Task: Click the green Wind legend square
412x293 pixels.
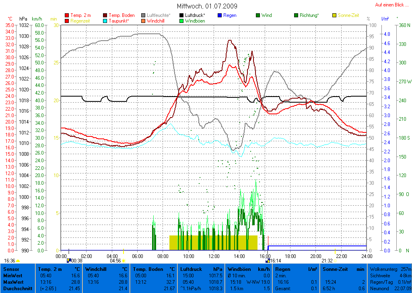Action: (x=258, y=15)
